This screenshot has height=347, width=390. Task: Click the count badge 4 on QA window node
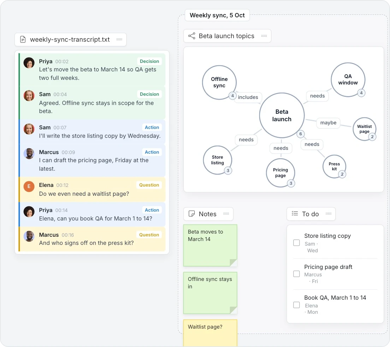(x=361, y=93)
